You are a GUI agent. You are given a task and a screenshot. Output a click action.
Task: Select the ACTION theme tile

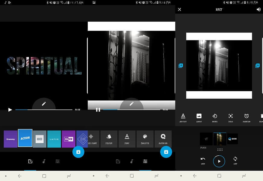pyautogui.click(x=25, y=138)
